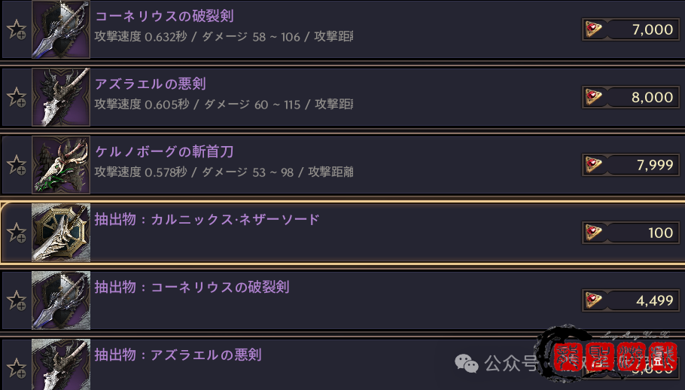Image resolution: width=685 pixels, height=390 pixels.
Task: Star the 8,000 アズラエルの悪剣 listing
Action: [16, 97]
